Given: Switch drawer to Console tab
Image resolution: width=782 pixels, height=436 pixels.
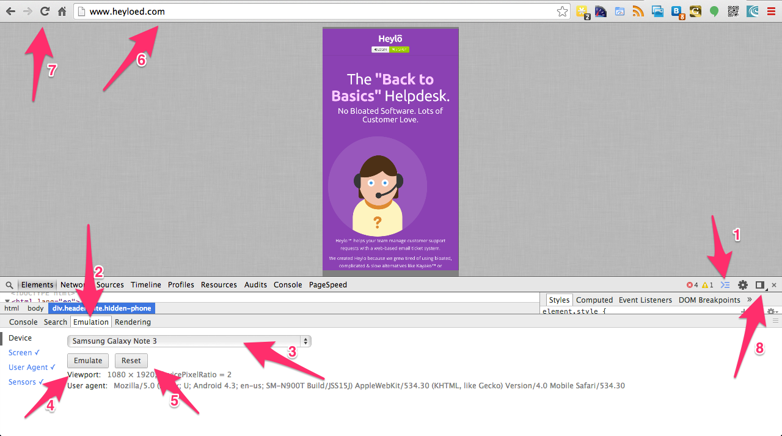Looking at the screenshot, I should tap(23, 322).
